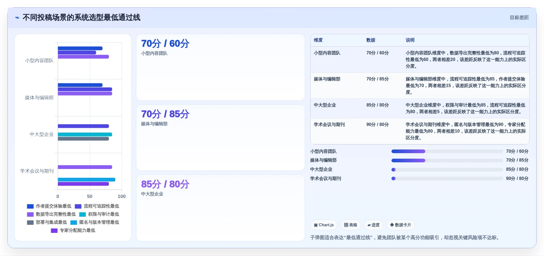This screenshot has width=544, height=256.
Task: Click progress bar for 中大型企业
Action: (447, 170)
